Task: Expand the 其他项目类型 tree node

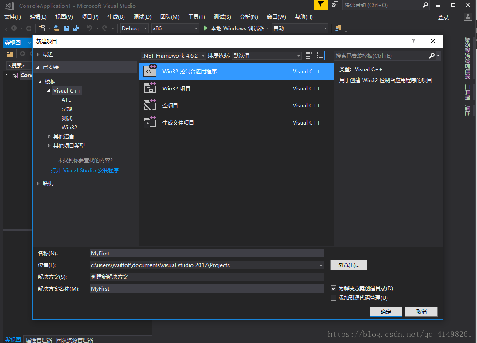Action: [49, 146]
